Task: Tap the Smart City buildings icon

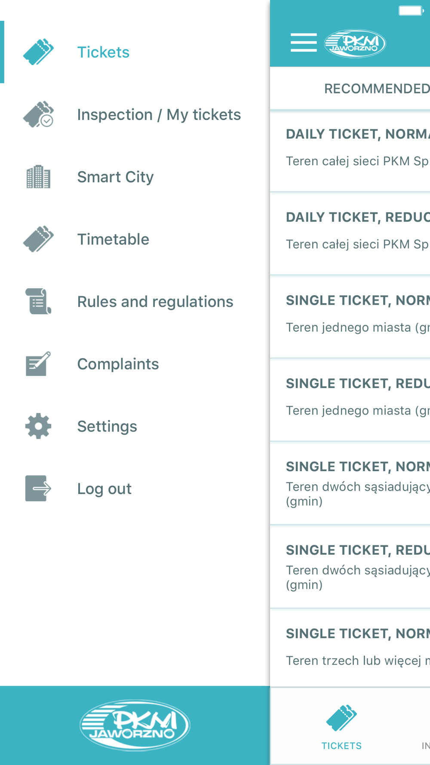Action: (38, 177)
